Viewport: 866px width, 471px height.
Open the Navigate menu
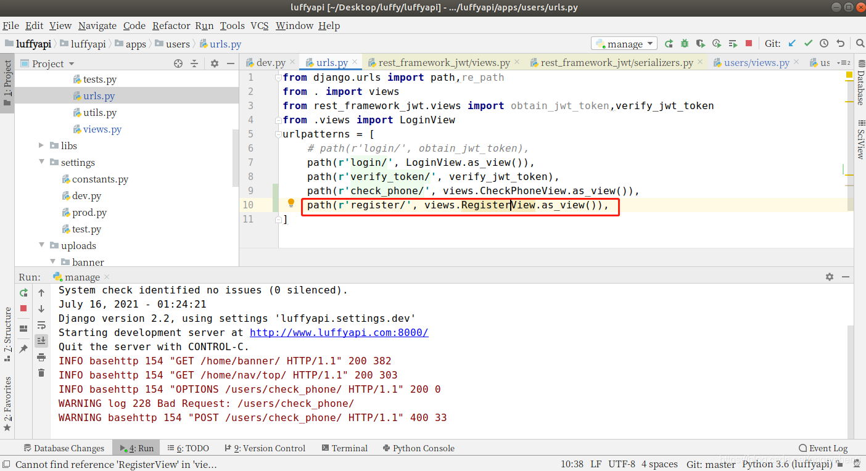[x=97, y=25]
